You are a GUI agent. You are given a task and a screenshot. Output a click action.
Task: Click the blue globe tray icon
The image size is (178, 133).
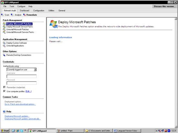point(169,131)
